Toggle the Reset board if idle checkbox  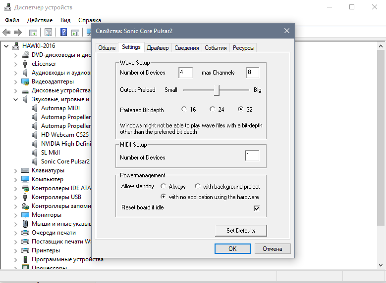click(x=257, y=208)
